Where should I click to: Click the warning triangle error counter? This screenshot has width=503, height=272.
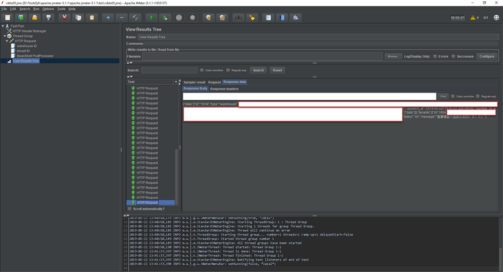tap(473, 18)
